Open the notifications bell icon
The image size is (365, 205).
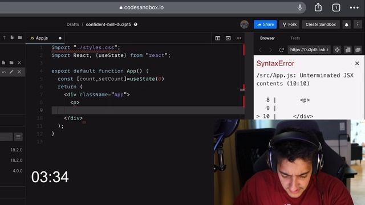pos(346,24)
